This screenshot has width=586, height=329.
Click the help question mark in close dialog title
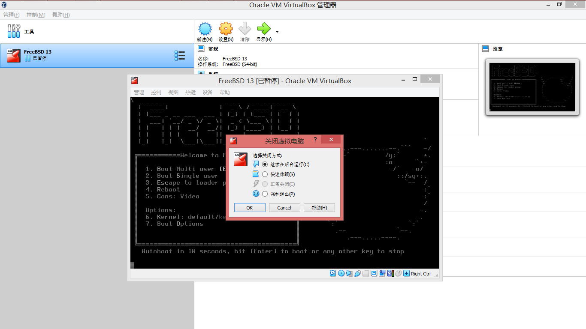pyautogui.click(x=315, y=140)
